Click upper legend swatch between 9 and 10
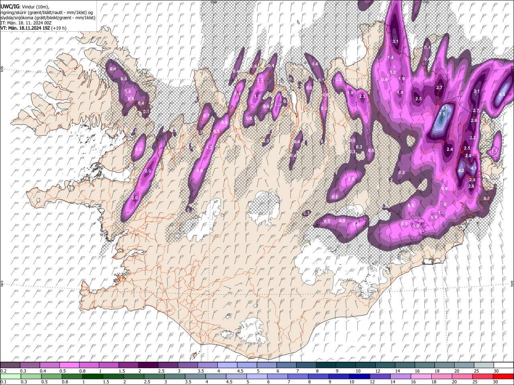 click(345, 365)
